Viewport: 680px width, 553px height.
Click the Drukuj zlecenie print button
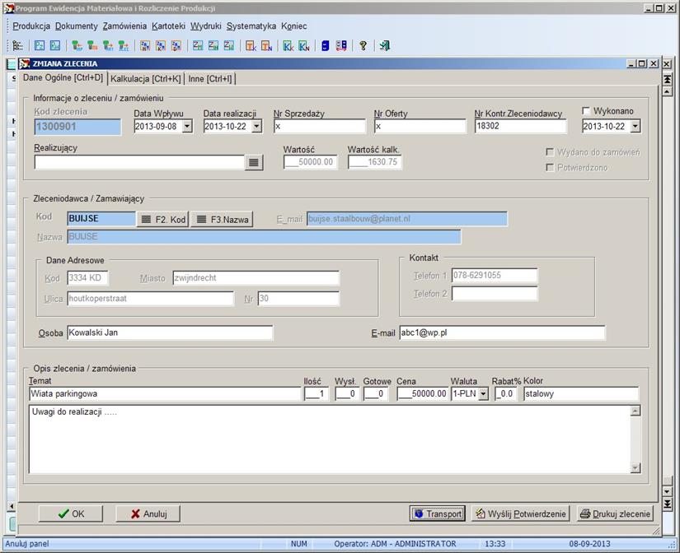point(615,513)
